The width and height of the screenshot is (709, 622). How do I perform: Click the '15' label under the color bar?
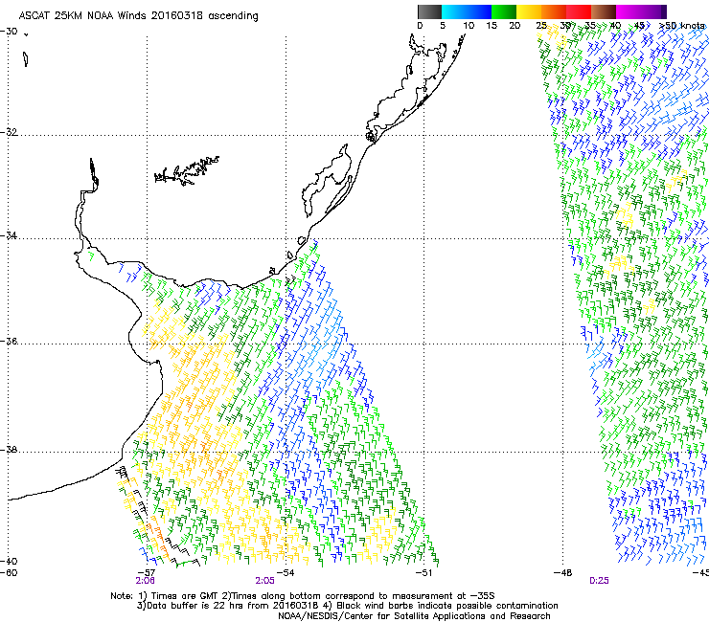click(x=492, y=26)
